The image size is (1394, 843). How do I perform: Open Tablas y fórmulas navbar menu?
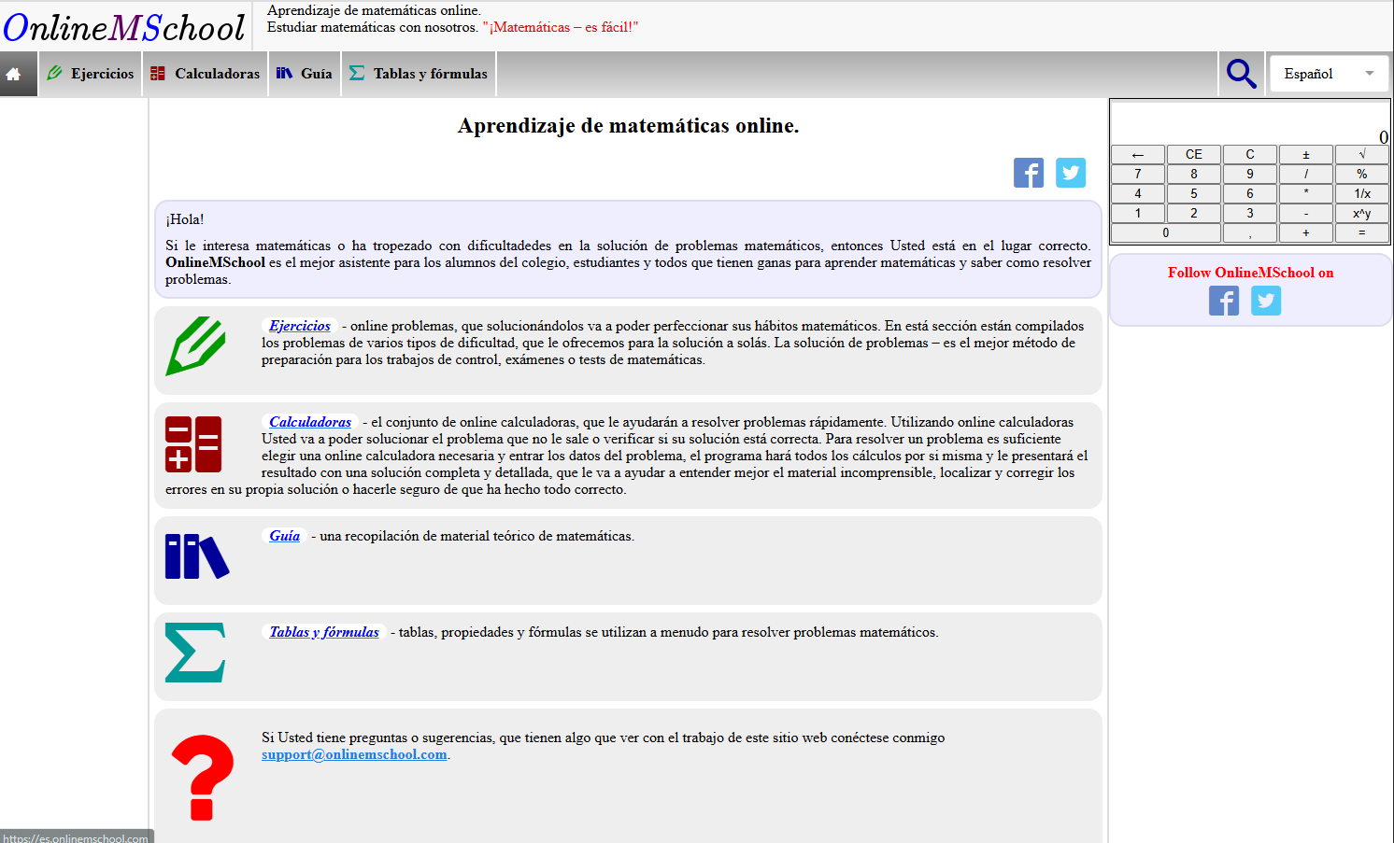click(x=419, y=74)
